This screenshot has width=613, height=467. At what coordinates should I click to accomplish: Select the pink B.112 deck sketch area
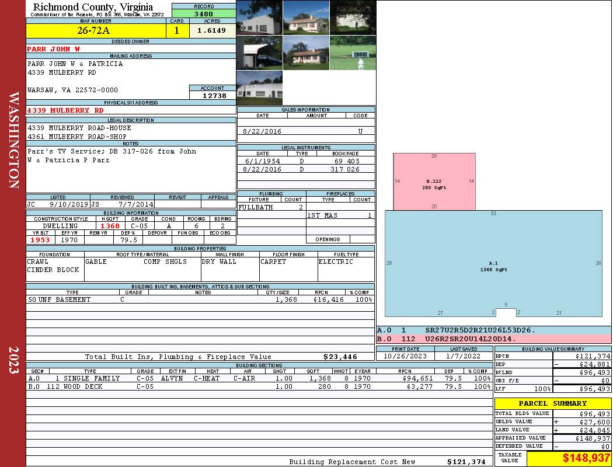434,182
